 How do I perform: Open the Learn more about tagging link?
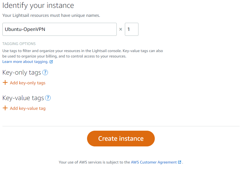coord(25,62)
